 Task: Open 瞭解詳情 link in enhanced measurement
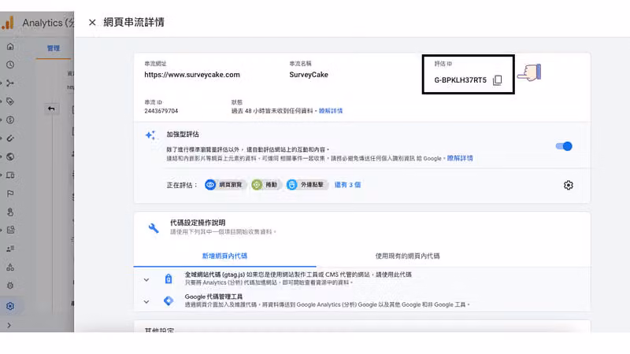click(460, 158)
